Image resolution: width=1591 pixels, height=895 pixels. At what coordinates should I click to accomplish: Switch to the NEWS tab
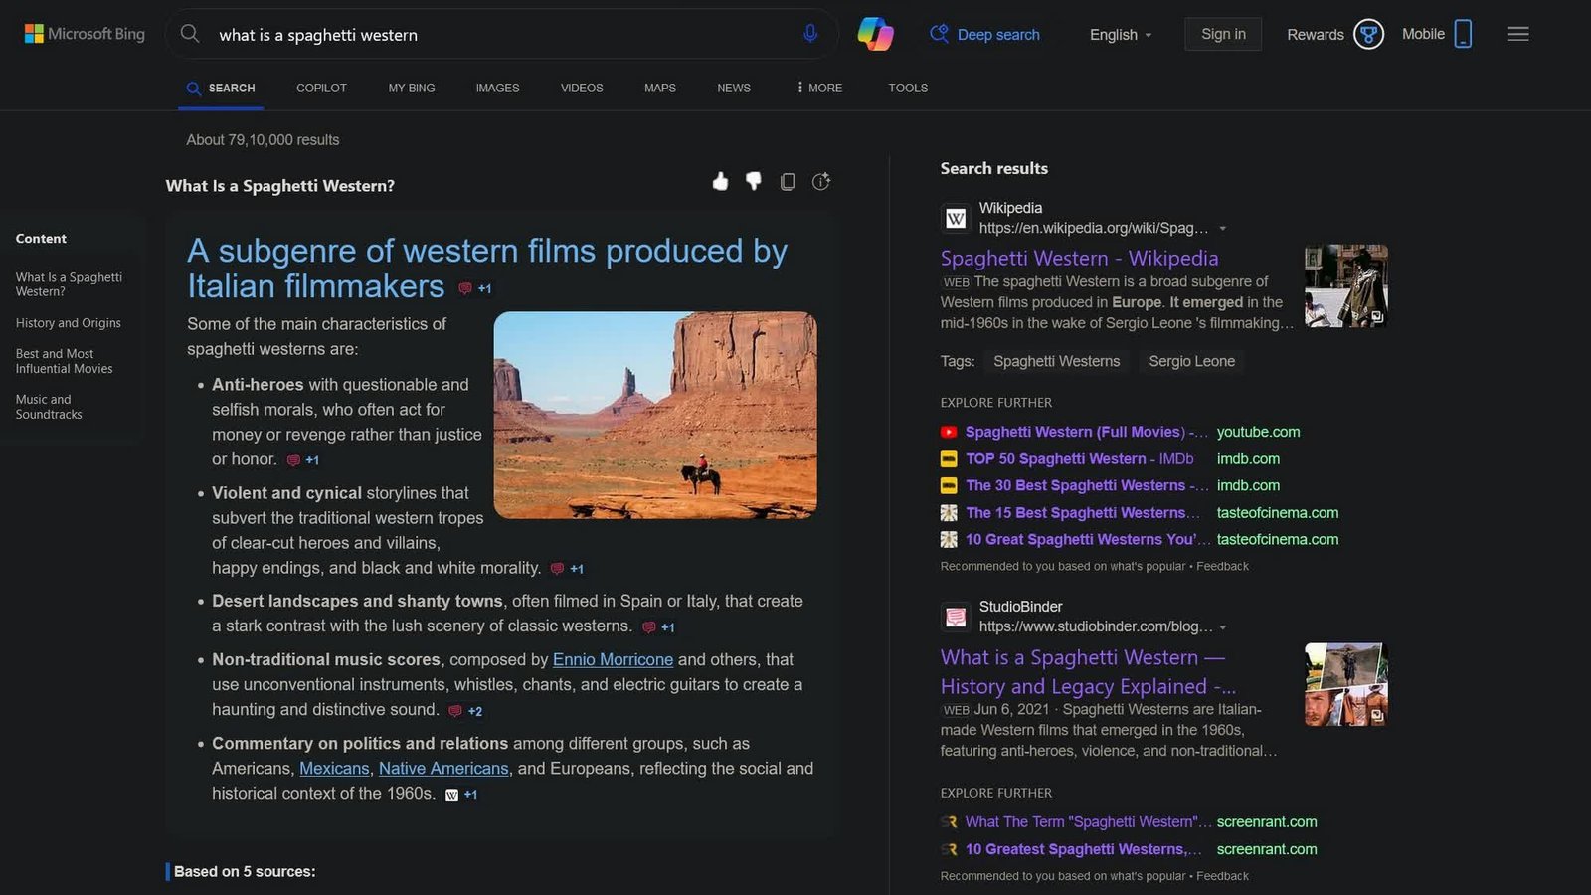point(733,88)
